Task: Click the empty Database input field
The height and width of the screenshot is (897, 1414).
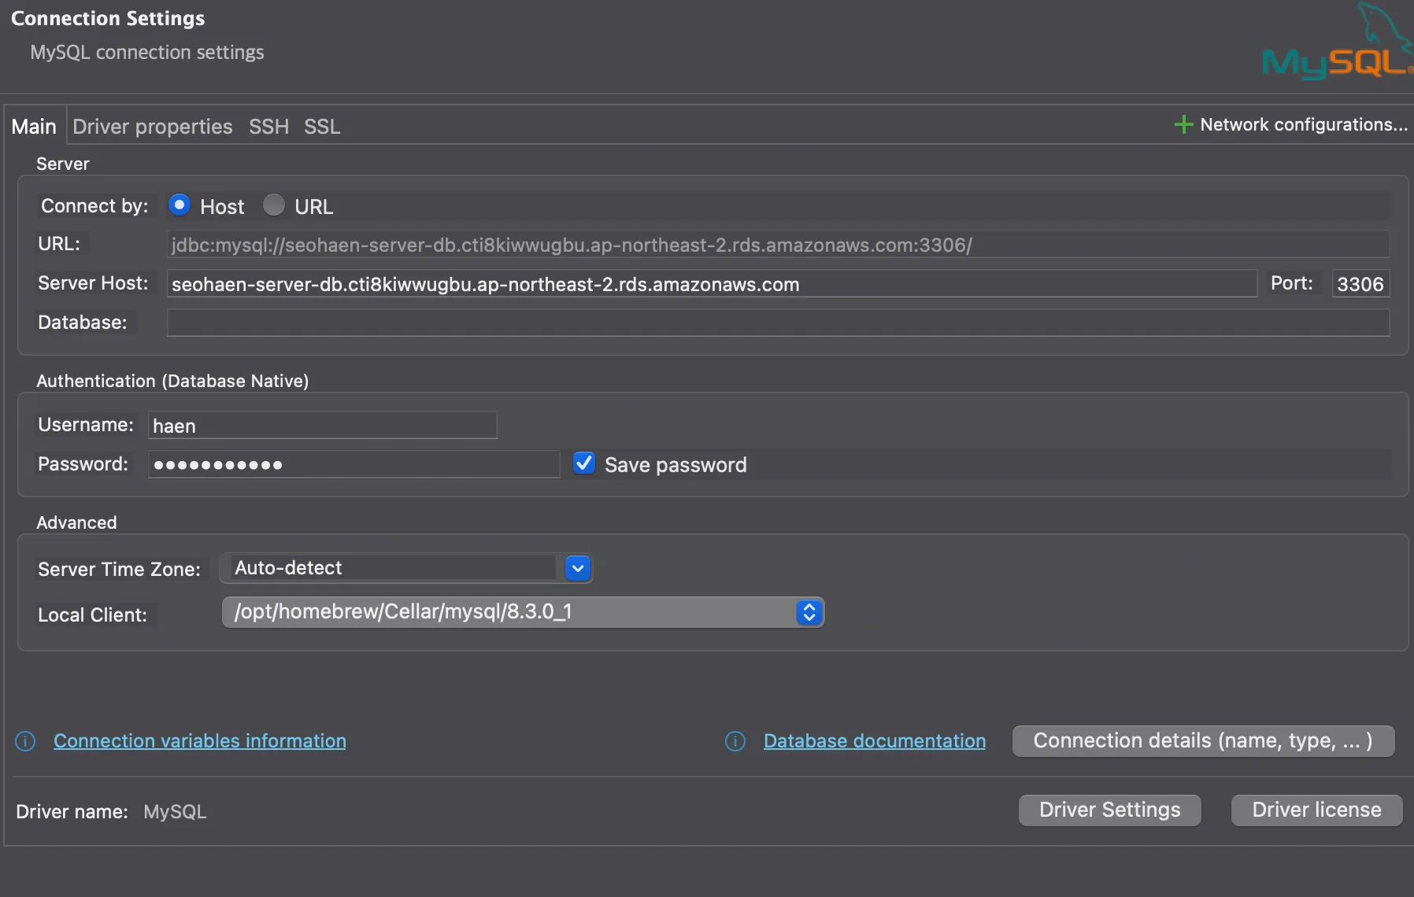Action: pyautogui.click(x=778, y=323)
